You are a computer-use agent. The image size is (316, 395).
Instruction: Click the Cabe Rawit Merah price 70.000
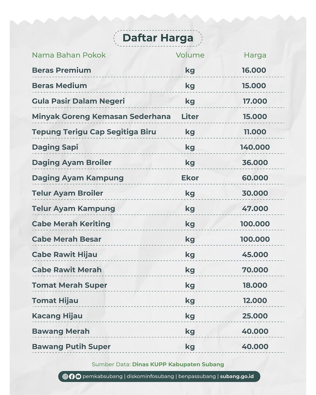[255, 270]
